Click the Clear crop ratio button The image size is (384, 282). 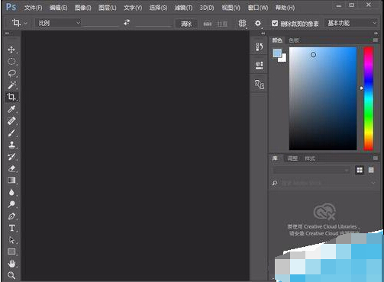[186, 24]
